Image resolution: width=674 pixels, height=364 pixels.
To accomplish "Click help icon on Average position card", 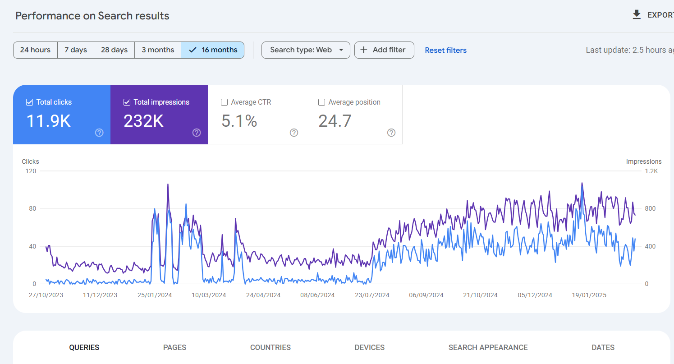I will click(x=391, y=133).
